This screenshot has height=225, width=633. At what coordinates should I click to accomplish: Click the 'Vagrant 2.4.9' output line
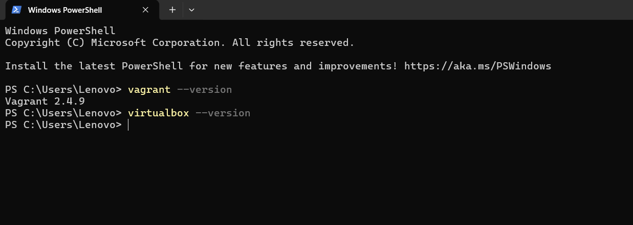[x=45, y=101]
